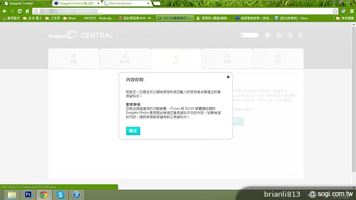Open the [英文詩賞析] - I Am bookmark
The image size is (356, 200).
[x=292, y=18]
